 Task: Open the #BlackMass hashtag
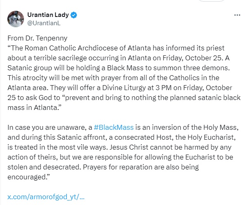click(x=114, y=127)
